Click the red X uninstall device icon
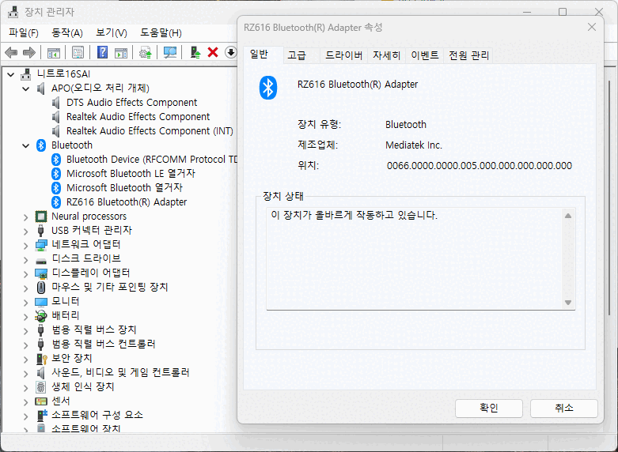 tap(212, 52)
